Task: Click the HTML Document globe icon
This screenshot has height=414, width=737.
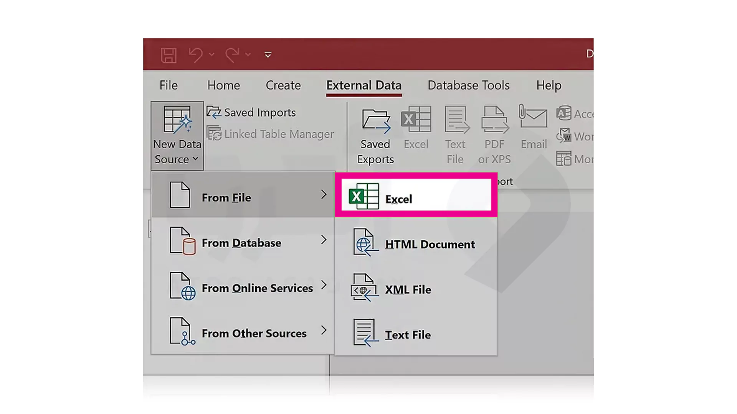Action: tap(365, 242)
